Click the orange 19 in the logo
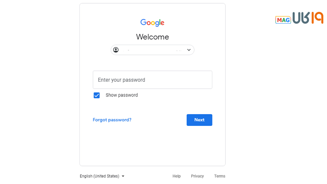The height and width of the screenshot is (184, 327). coord(317,18)
